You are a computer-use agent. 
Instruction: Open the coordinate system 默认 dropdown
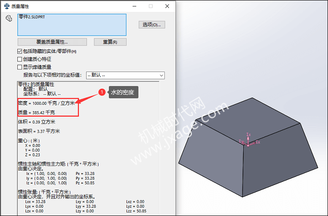tap(125, 75)
